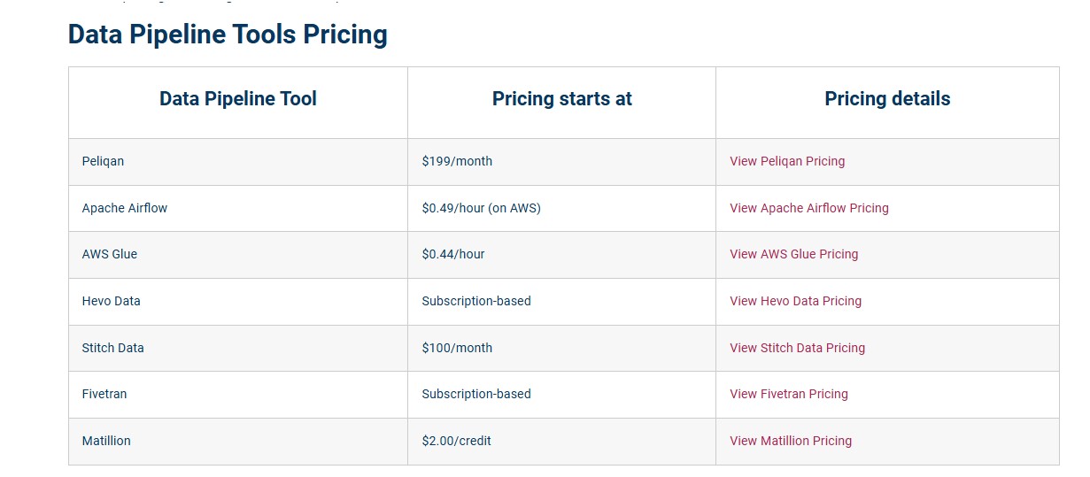Click the $0.49/hour (on AWS) price cell
The height and width of the screenshot is (477, 1090).
click(x=561, y=208)
